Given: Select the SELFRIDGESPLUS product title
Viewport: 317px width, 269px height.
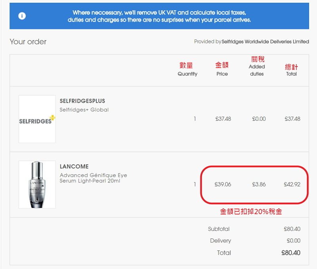Looking at the screenshot, I should [x=82, y=101].
